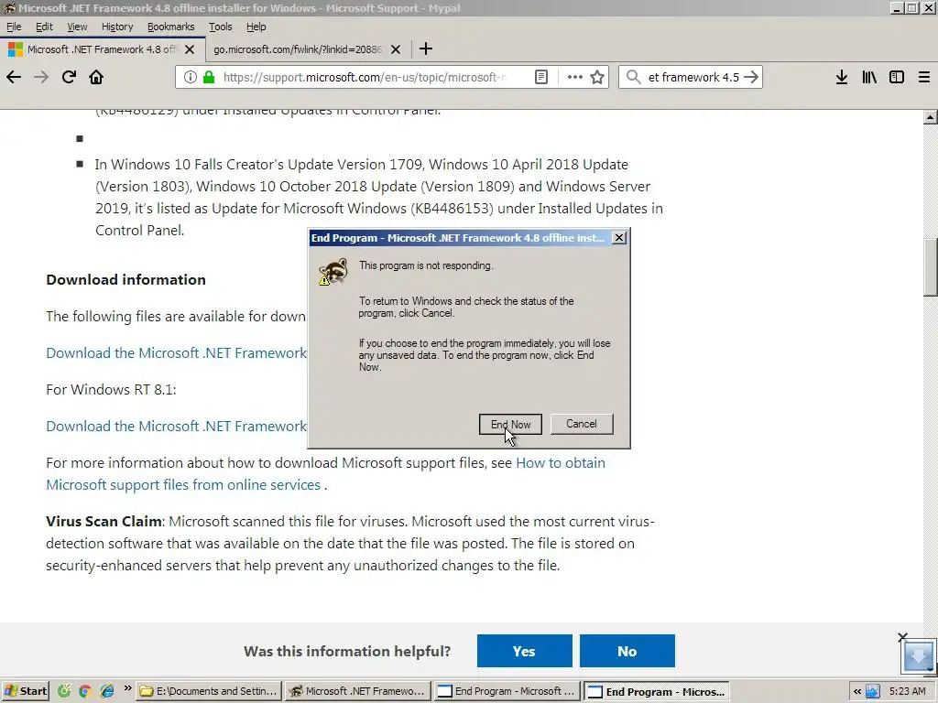Open the View menu
938x703 pixels.
tap(77, 27)
